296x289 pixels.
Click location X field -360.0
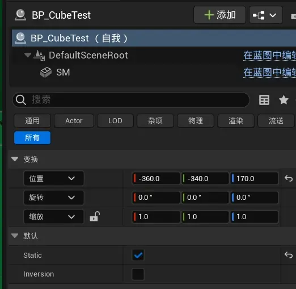coord(156,178)
